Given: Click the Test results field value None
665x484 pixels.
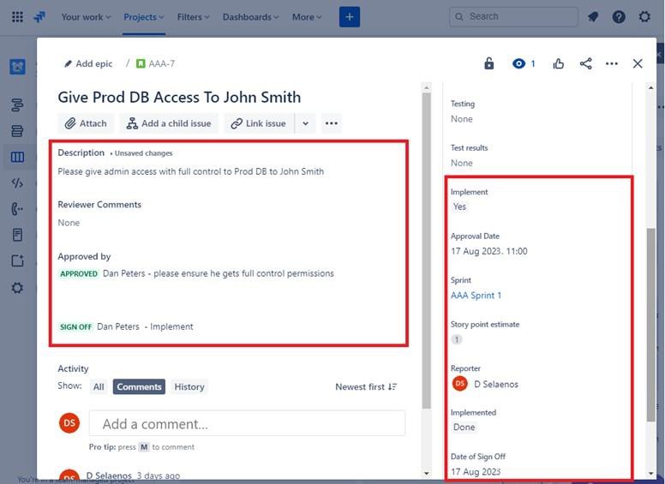Looking at the screenshot, I should click(x=461, y=163).
